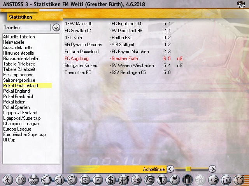249x186 pixels.
Task: Open the floppy disk save icon
Action: click(x=226, y=180)
